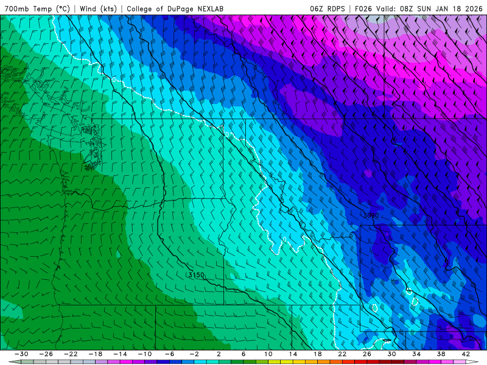Click the '-2' color bar label
487x365 pixels.
(194, 354)
